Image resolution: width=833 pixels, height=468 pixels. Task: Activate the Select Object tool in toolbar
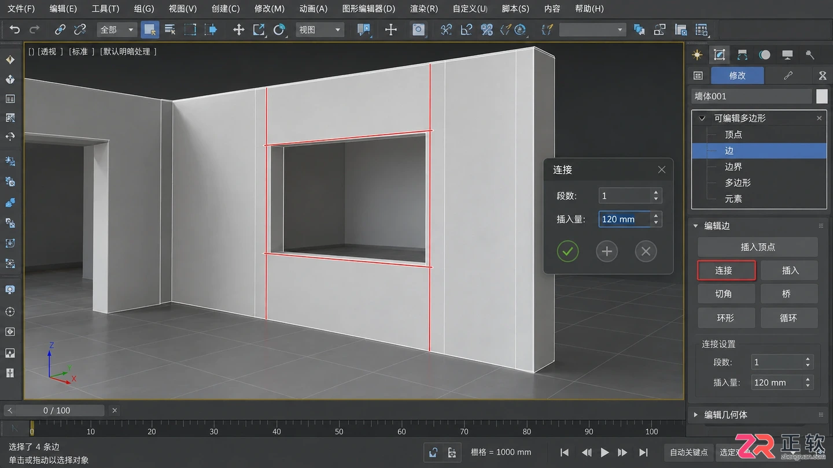[x=150, y=29]
